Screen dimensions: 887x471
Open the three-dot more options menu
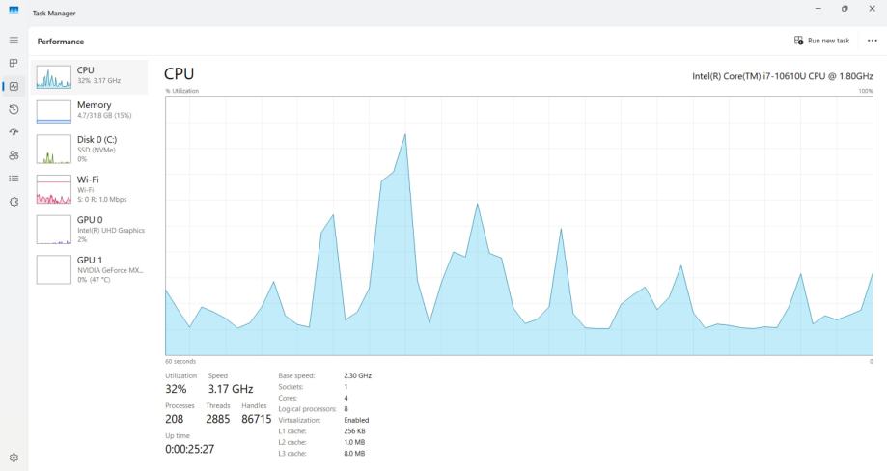point(872,41)
